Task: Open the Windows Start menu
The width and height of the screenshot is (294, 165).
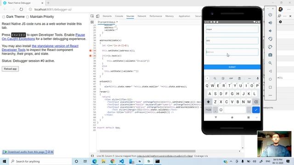Action: [x=4, y=161]
